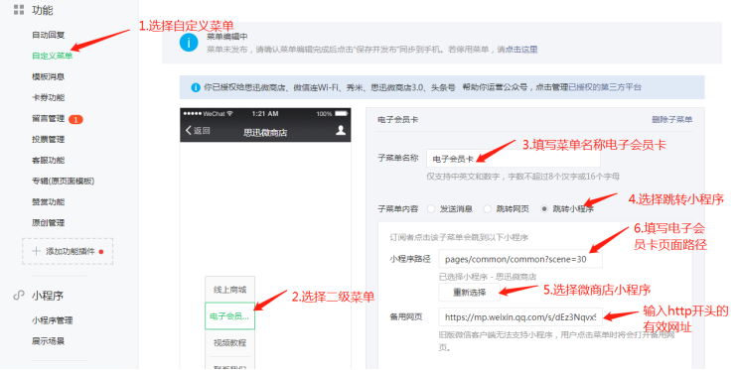This screenshot has width=736, height=370.
Task: Open 卡券功能 in the sidebar
Action: (x=48, y=97)
